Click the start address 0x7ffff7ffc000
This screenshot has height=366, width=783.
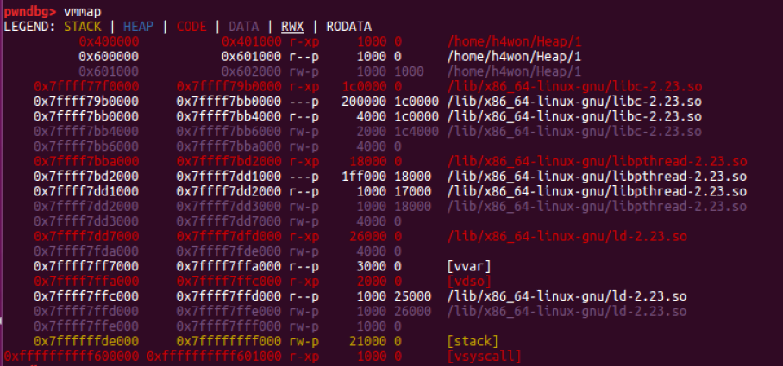pos(86,295)
